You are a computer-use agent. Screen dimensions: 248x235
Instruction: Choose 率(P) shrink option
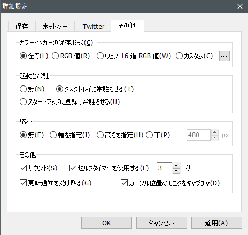click(x=158, y=135)
